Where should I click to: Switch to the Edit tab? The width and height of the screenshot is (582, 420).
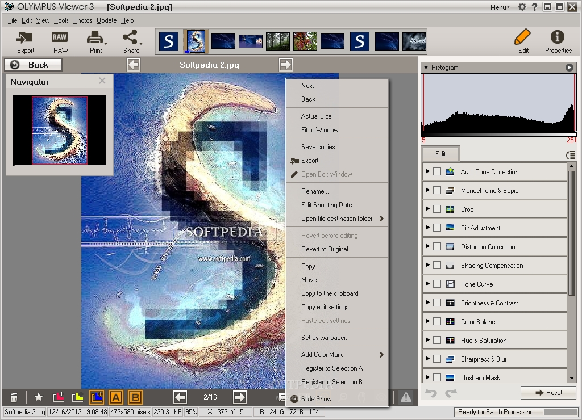pos(440,153)
